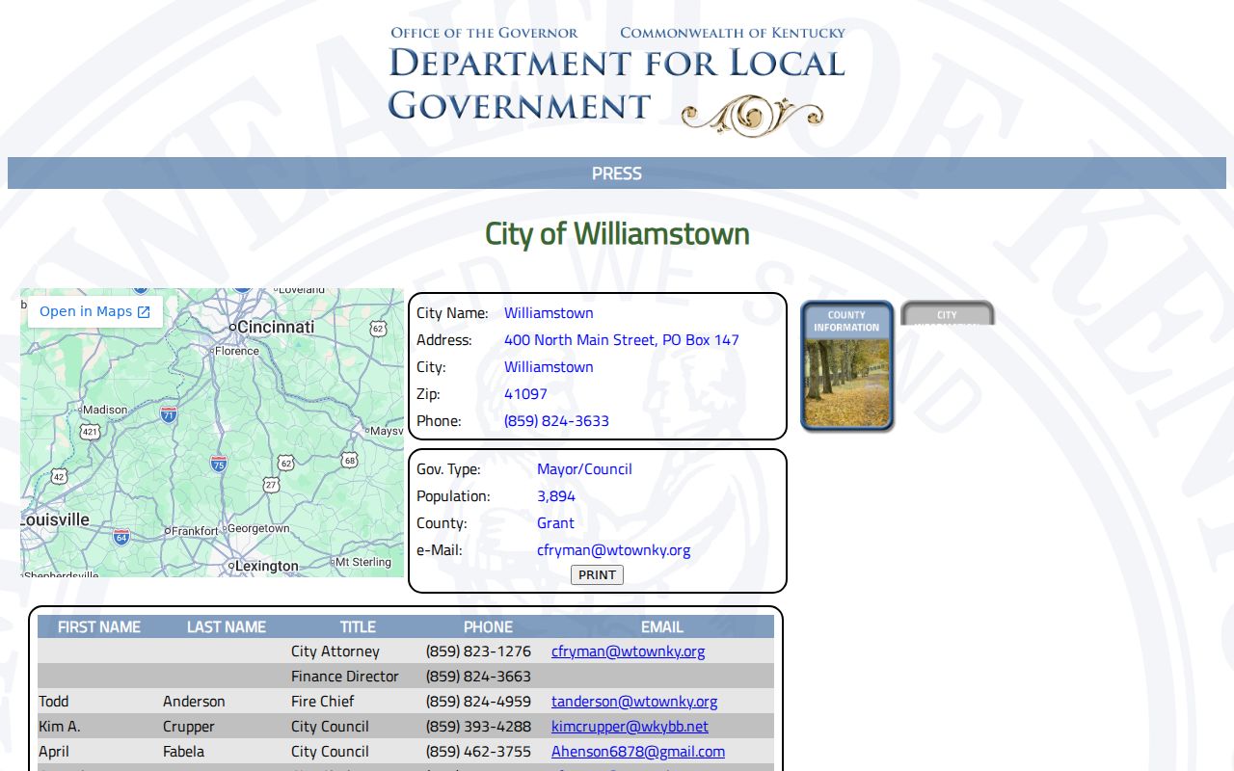Select the TITLE column header
Image resolution: width=1234 pixels, height=771 pixels.
pyautogui.click(x=358, y=627)
